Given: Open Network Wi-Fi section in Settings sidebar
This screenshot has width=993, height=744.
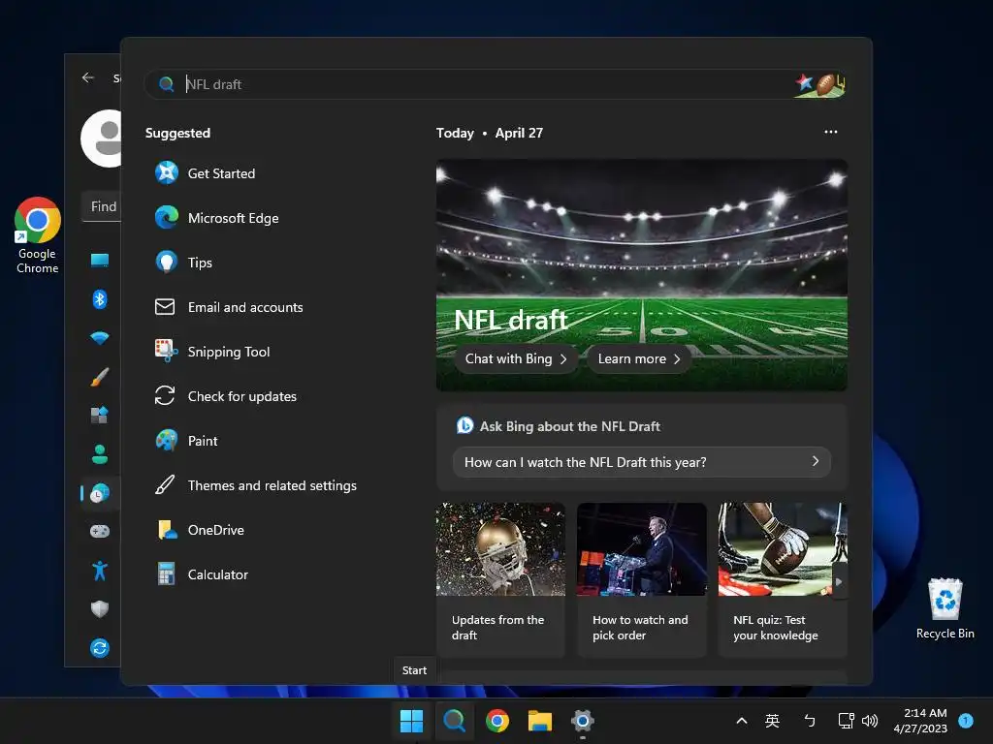Looking at the screenshot, I should [x=100, y=338].
